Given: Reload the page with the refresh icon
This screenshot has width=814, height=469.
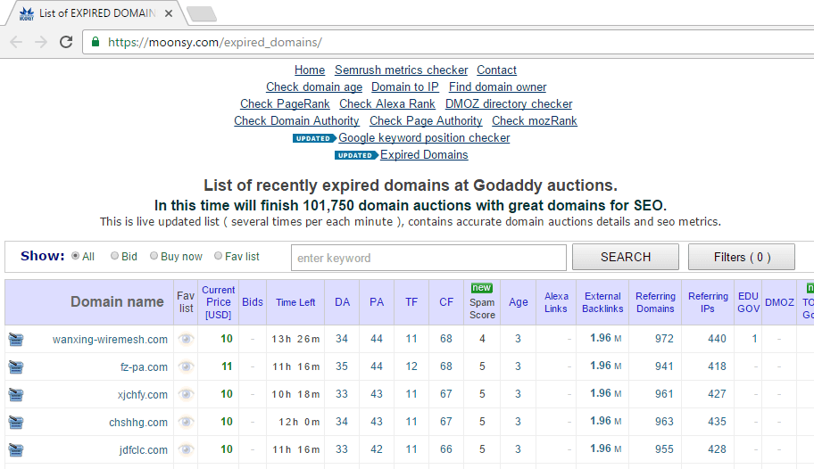Looking at the screenshot, I should [x=66, y=42].
